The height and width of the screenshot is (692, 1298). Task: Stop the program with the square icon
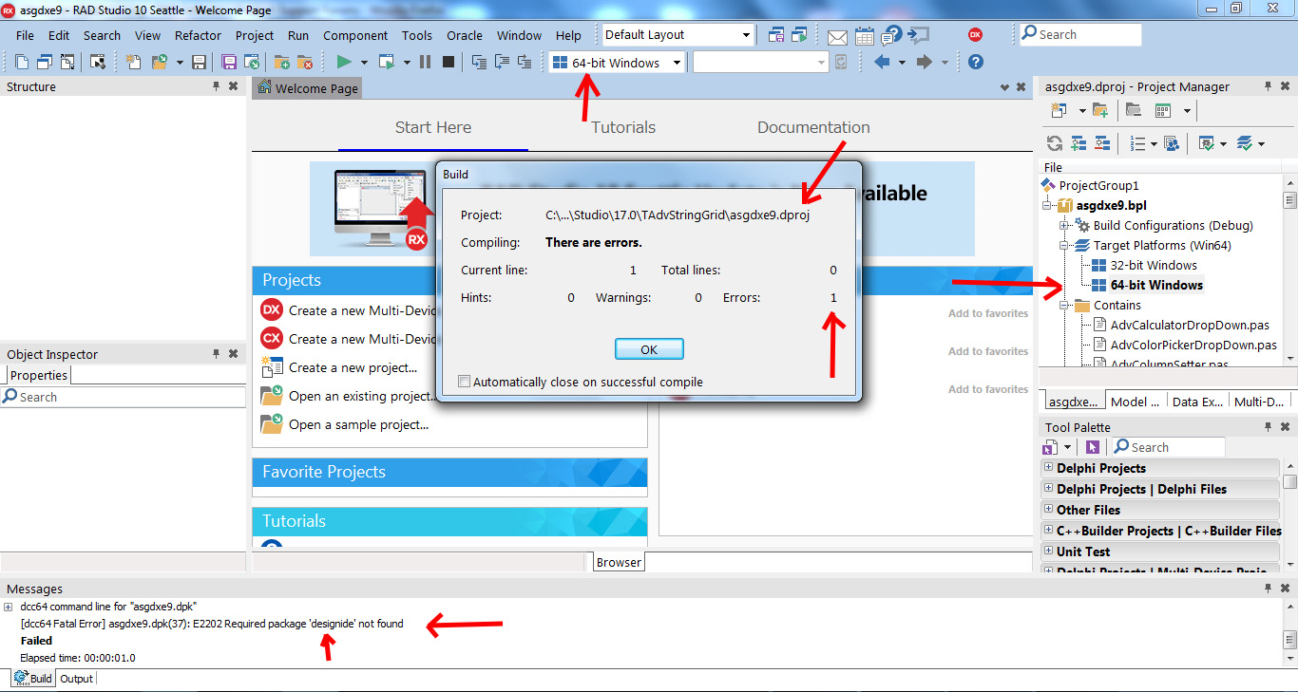pyautogui.click(x=449, y=63)
